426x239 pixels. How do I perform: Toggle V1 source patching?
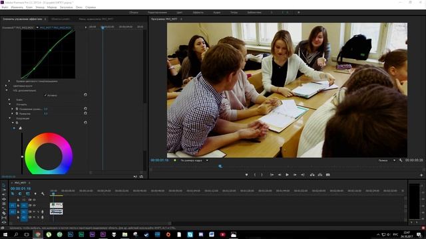(13, 205)
